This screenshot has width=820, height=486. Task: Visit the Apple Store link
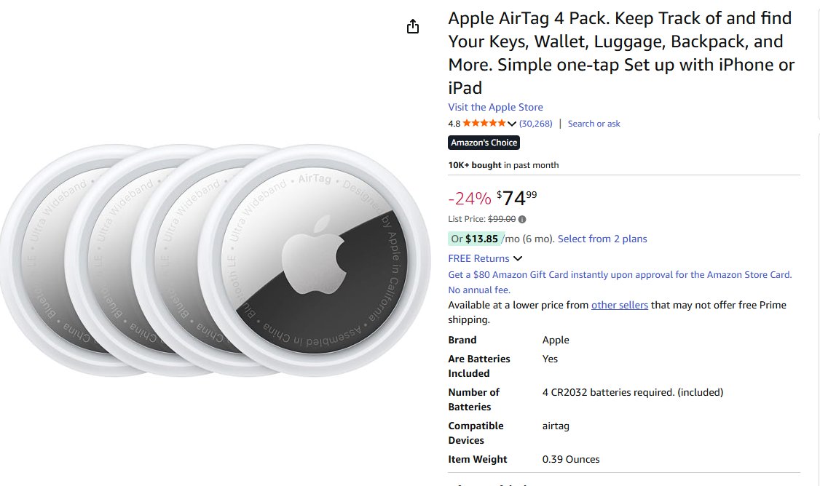tap(495, 107)
